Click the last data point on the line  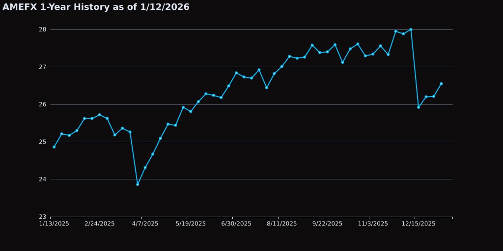click(441, 84)
